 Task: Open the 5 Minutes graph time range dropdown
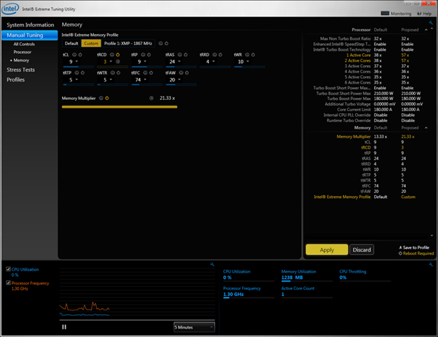point(194,327)
